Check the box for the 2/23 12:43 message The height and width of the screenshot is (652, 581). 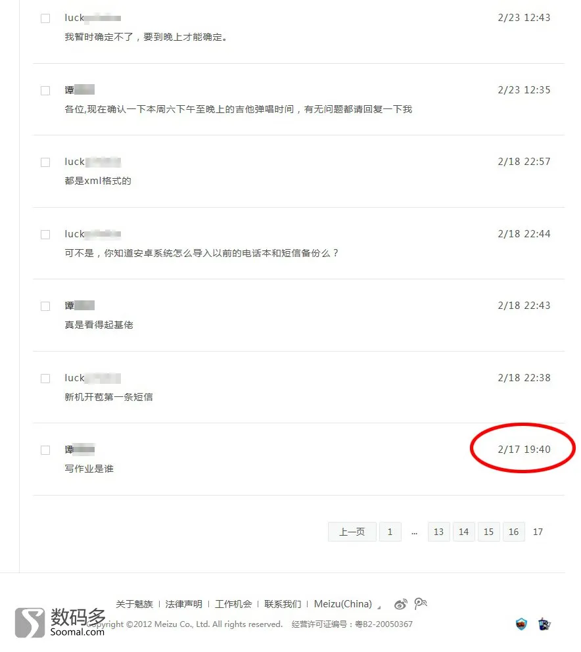tap(45, 18)
